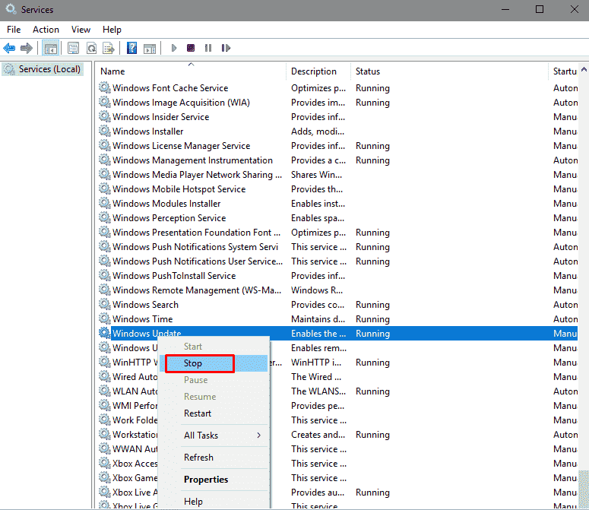Click gear icon of Windows Mobile Hotspot Service
The height and width of the screenshot is (510, 589).
[104, 189]
